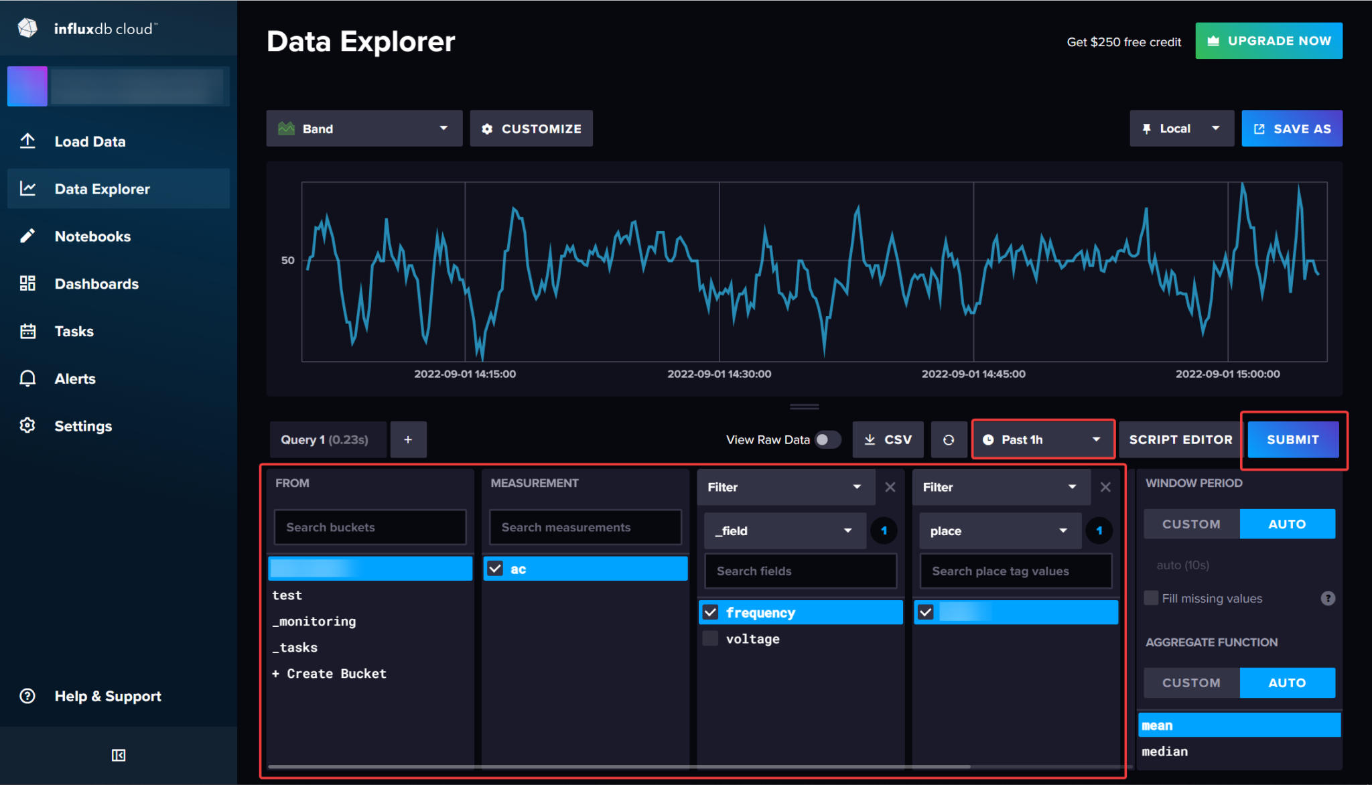Click the Alerts bell icon
Image resolution: width=1372 pixels, height=785 pixels.
(27, 378)
